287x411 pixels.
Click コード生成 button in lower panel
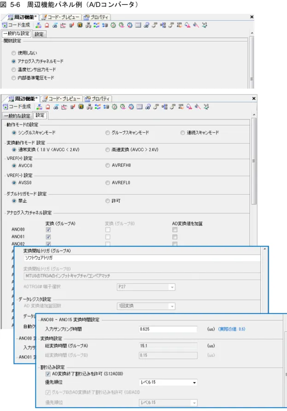pos(17,107)
